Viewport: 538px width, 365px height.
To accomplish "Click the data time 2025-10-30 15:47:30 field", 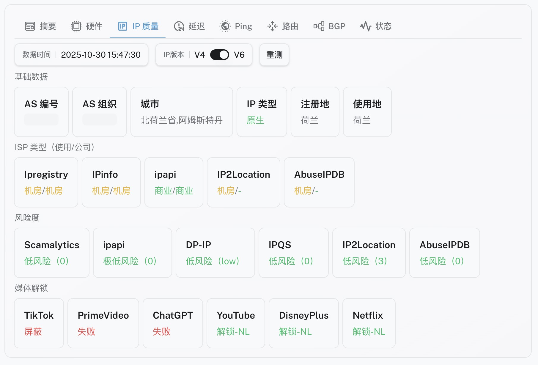I will [100, 55].
